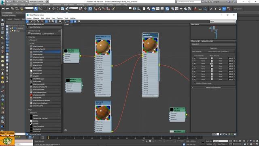Toggle the fifth coat material checkbox
Viewport: 259px width, 146px height.
tap(195, 69)
